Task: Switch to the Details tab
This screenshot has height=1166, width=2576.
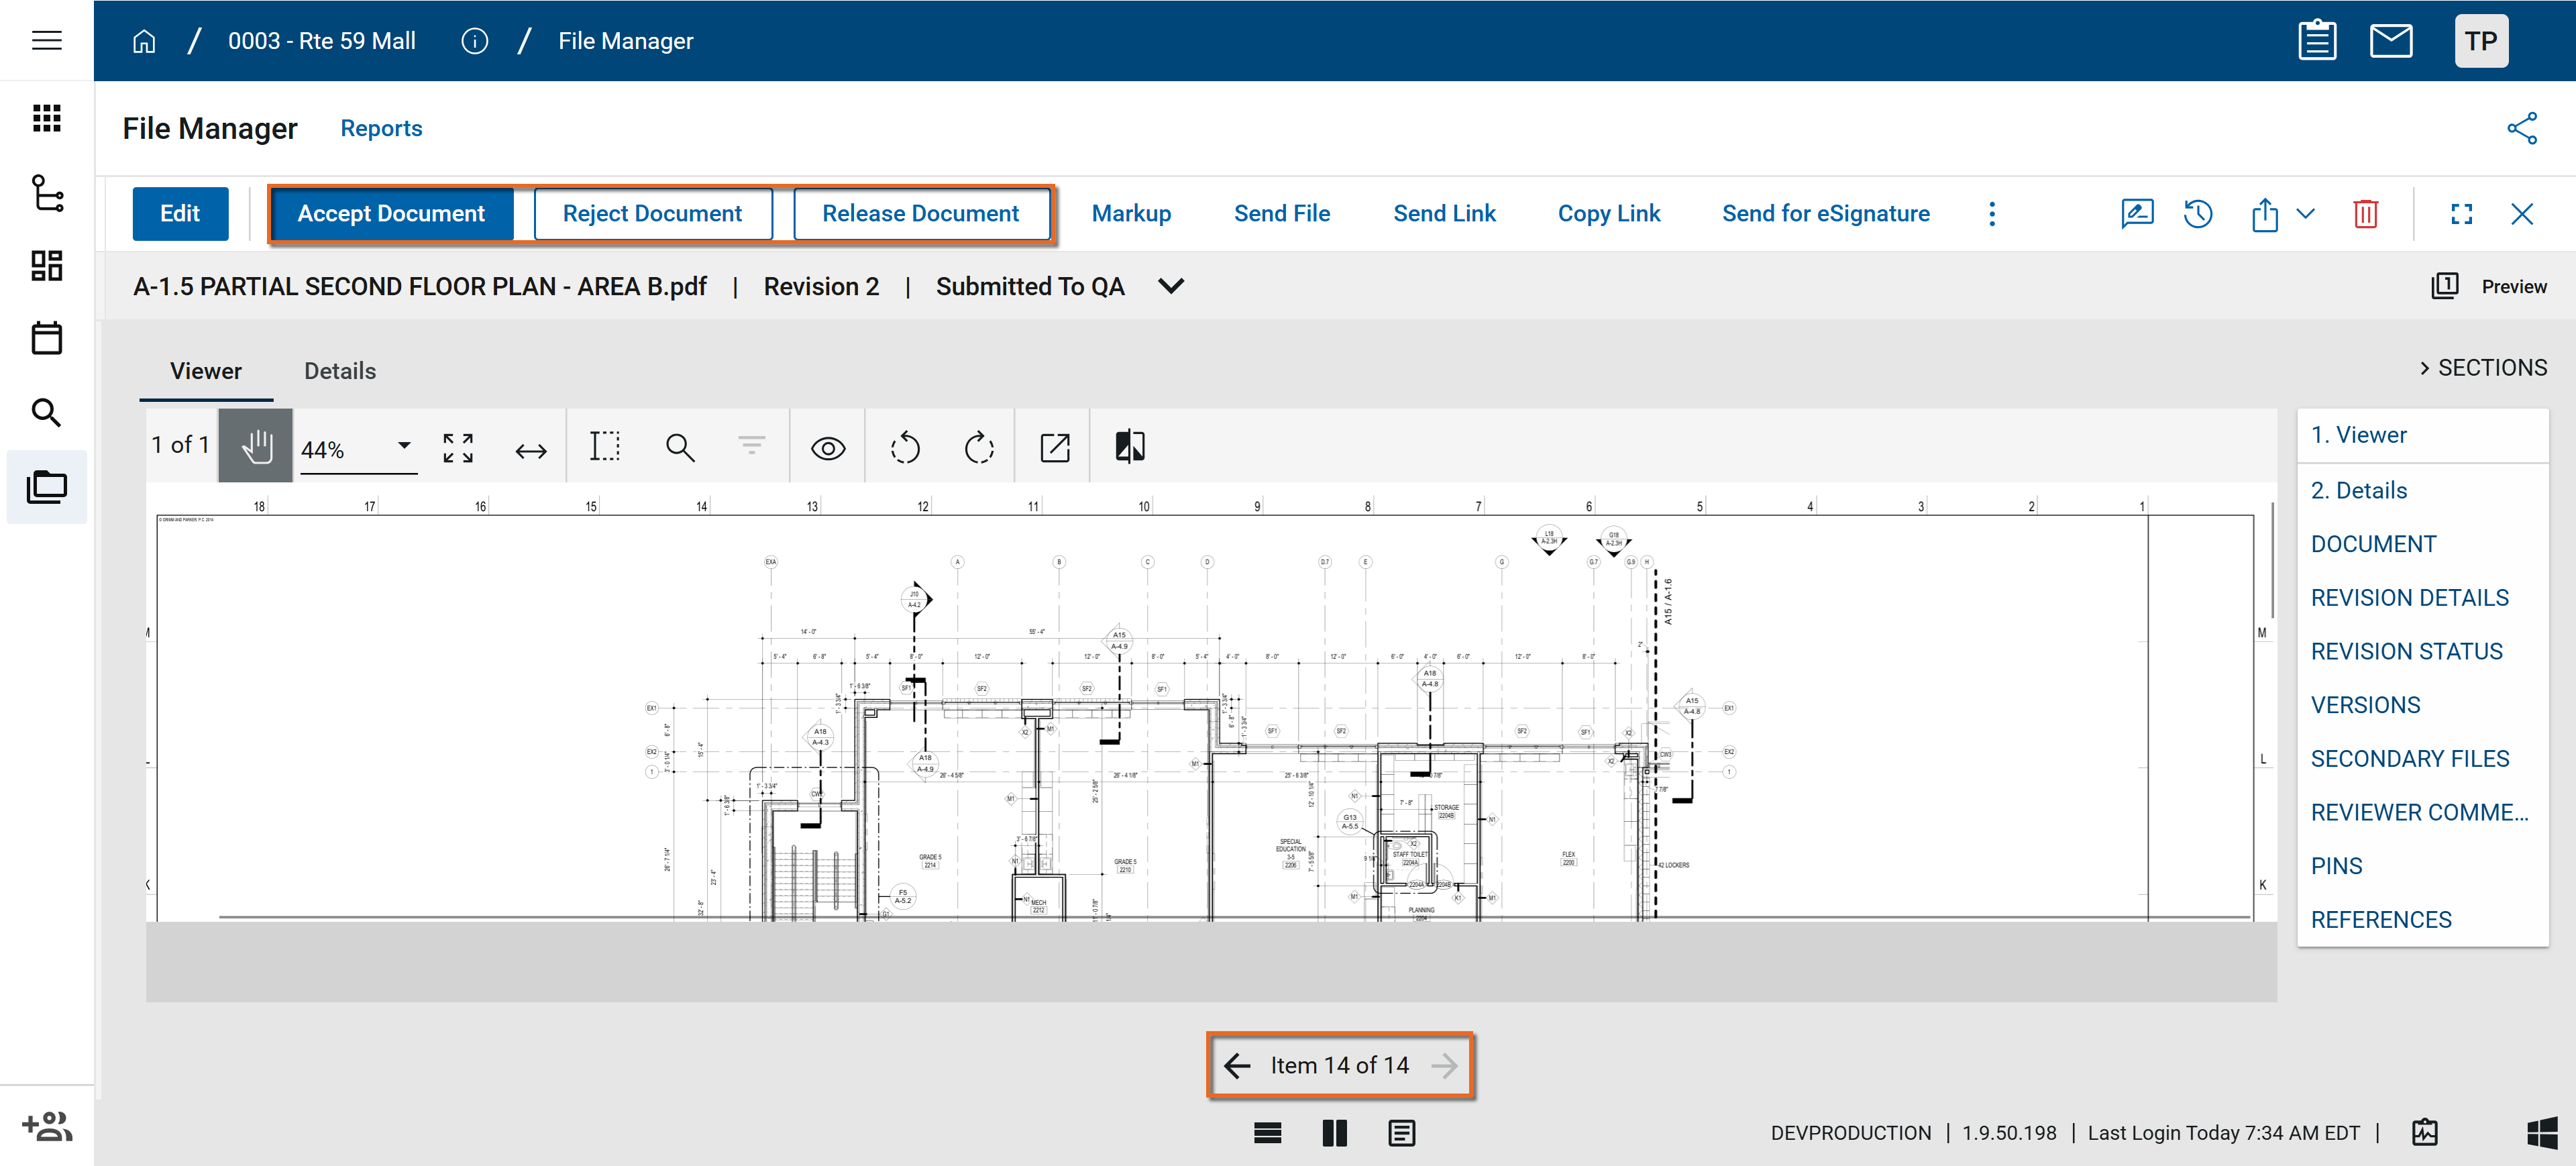Action: click(339, 371)
